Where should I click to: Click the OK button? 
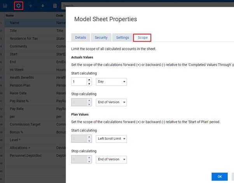tap(220, 177)
